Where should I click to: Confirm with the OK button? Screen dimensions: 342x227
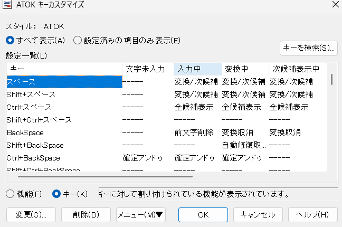(203, 215)
